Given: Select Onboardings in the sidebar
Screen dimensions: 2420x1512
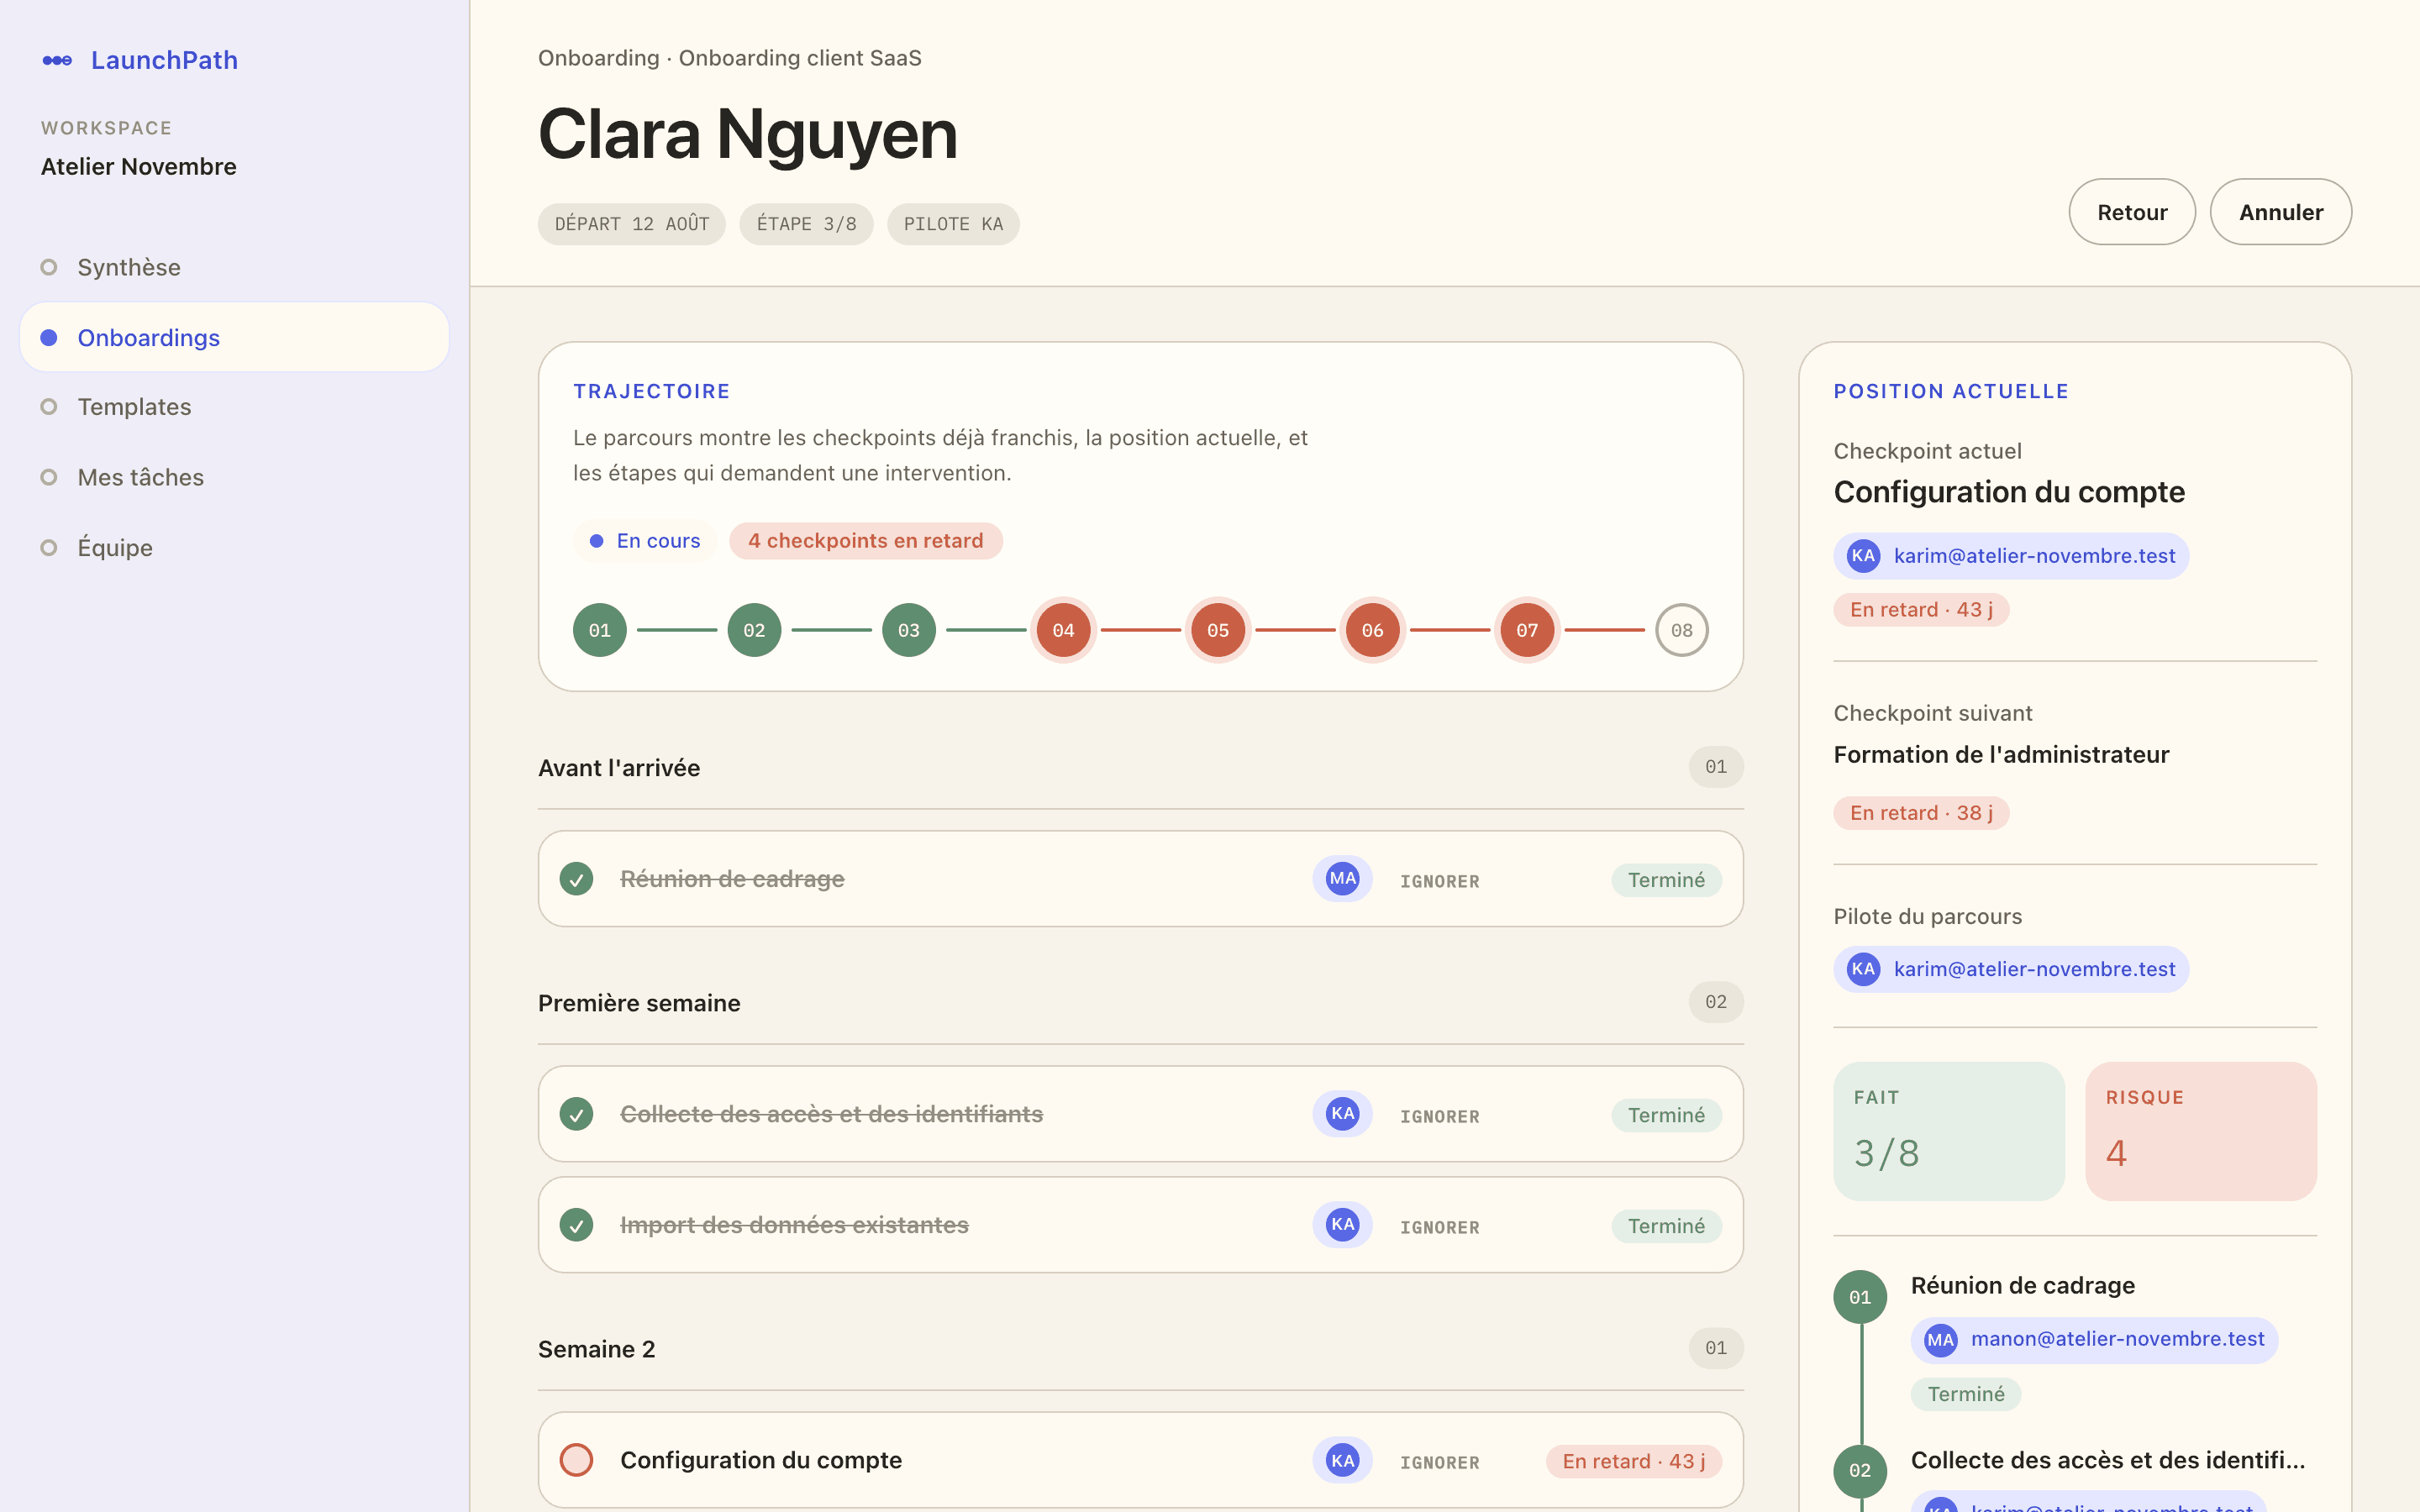Looking at the screenshot, I should pos(235,337).
